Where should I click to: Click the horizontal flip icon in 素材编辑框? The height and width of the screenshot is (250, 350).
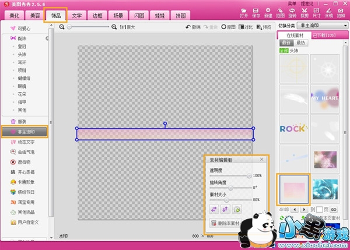point(213,209)
